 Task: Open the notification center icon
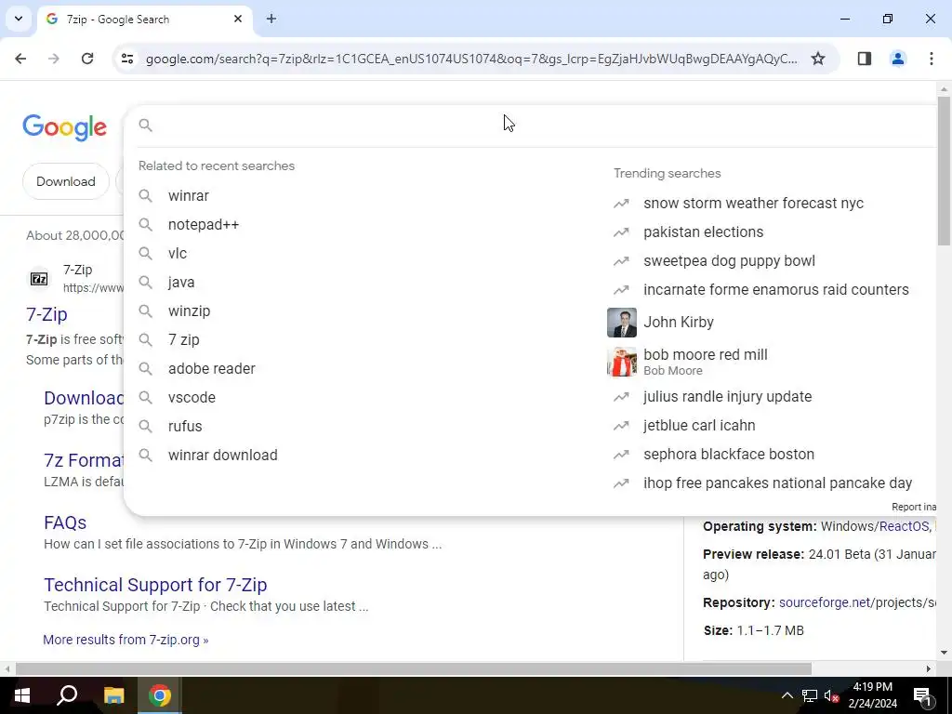[x=922, y=695]
